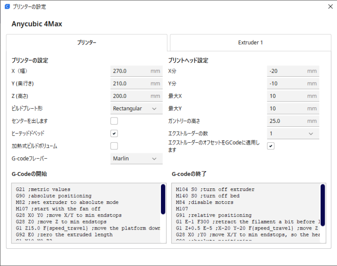337x266 pixels.
Task: Click the 'G90 ;absolute positioning' start line
Action: [54, 196]
